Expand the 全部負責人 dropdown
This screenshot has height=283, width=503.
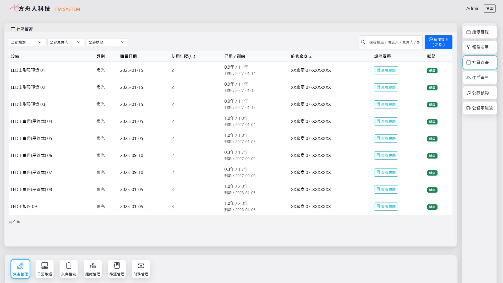pos(65,42)
